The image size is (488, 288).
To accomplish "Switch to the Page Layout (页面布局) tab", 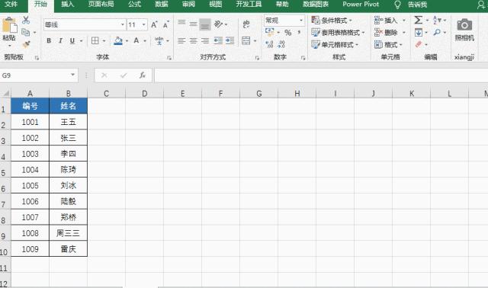I will coord(101,5).
